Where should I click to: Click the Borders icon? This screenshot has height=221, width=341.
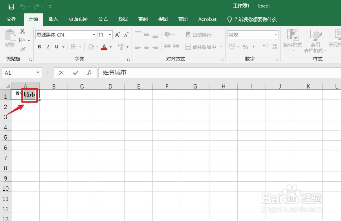coord(74,46)
